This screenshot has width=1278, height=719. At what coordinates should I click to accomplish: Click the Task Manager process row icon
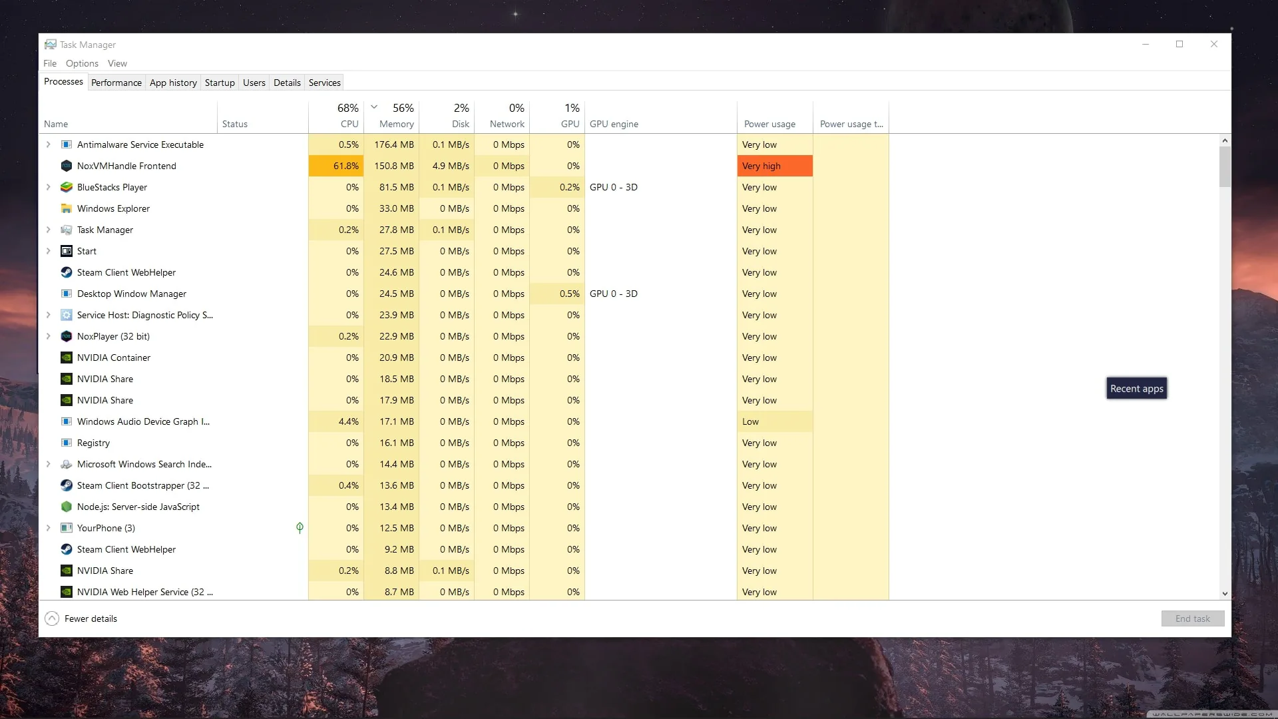pyautogui.click(x=67, y=230)
